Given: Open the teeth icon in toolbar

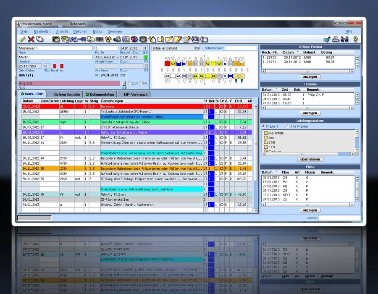Looking at the screenshot, I should (x=91, y=39).
